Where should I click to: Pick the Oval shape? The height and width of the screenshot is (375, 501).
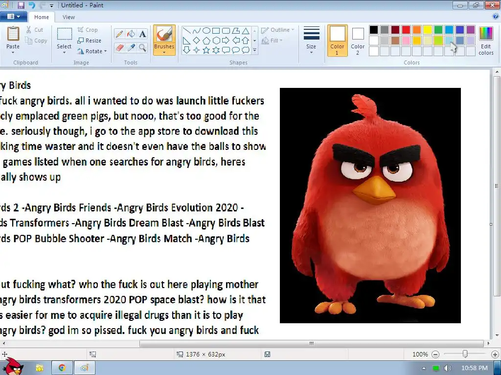pos(206,31)
